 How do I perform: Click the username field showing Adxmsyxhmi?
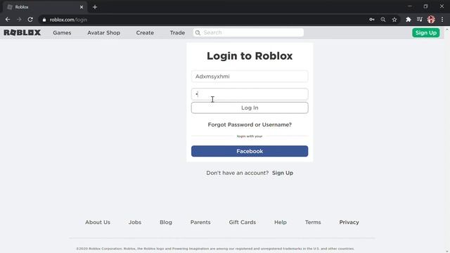250,77
